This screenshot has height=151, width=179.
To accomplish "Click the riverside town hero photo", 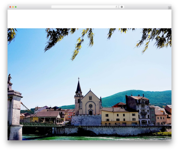I will [x=89, y=84].
